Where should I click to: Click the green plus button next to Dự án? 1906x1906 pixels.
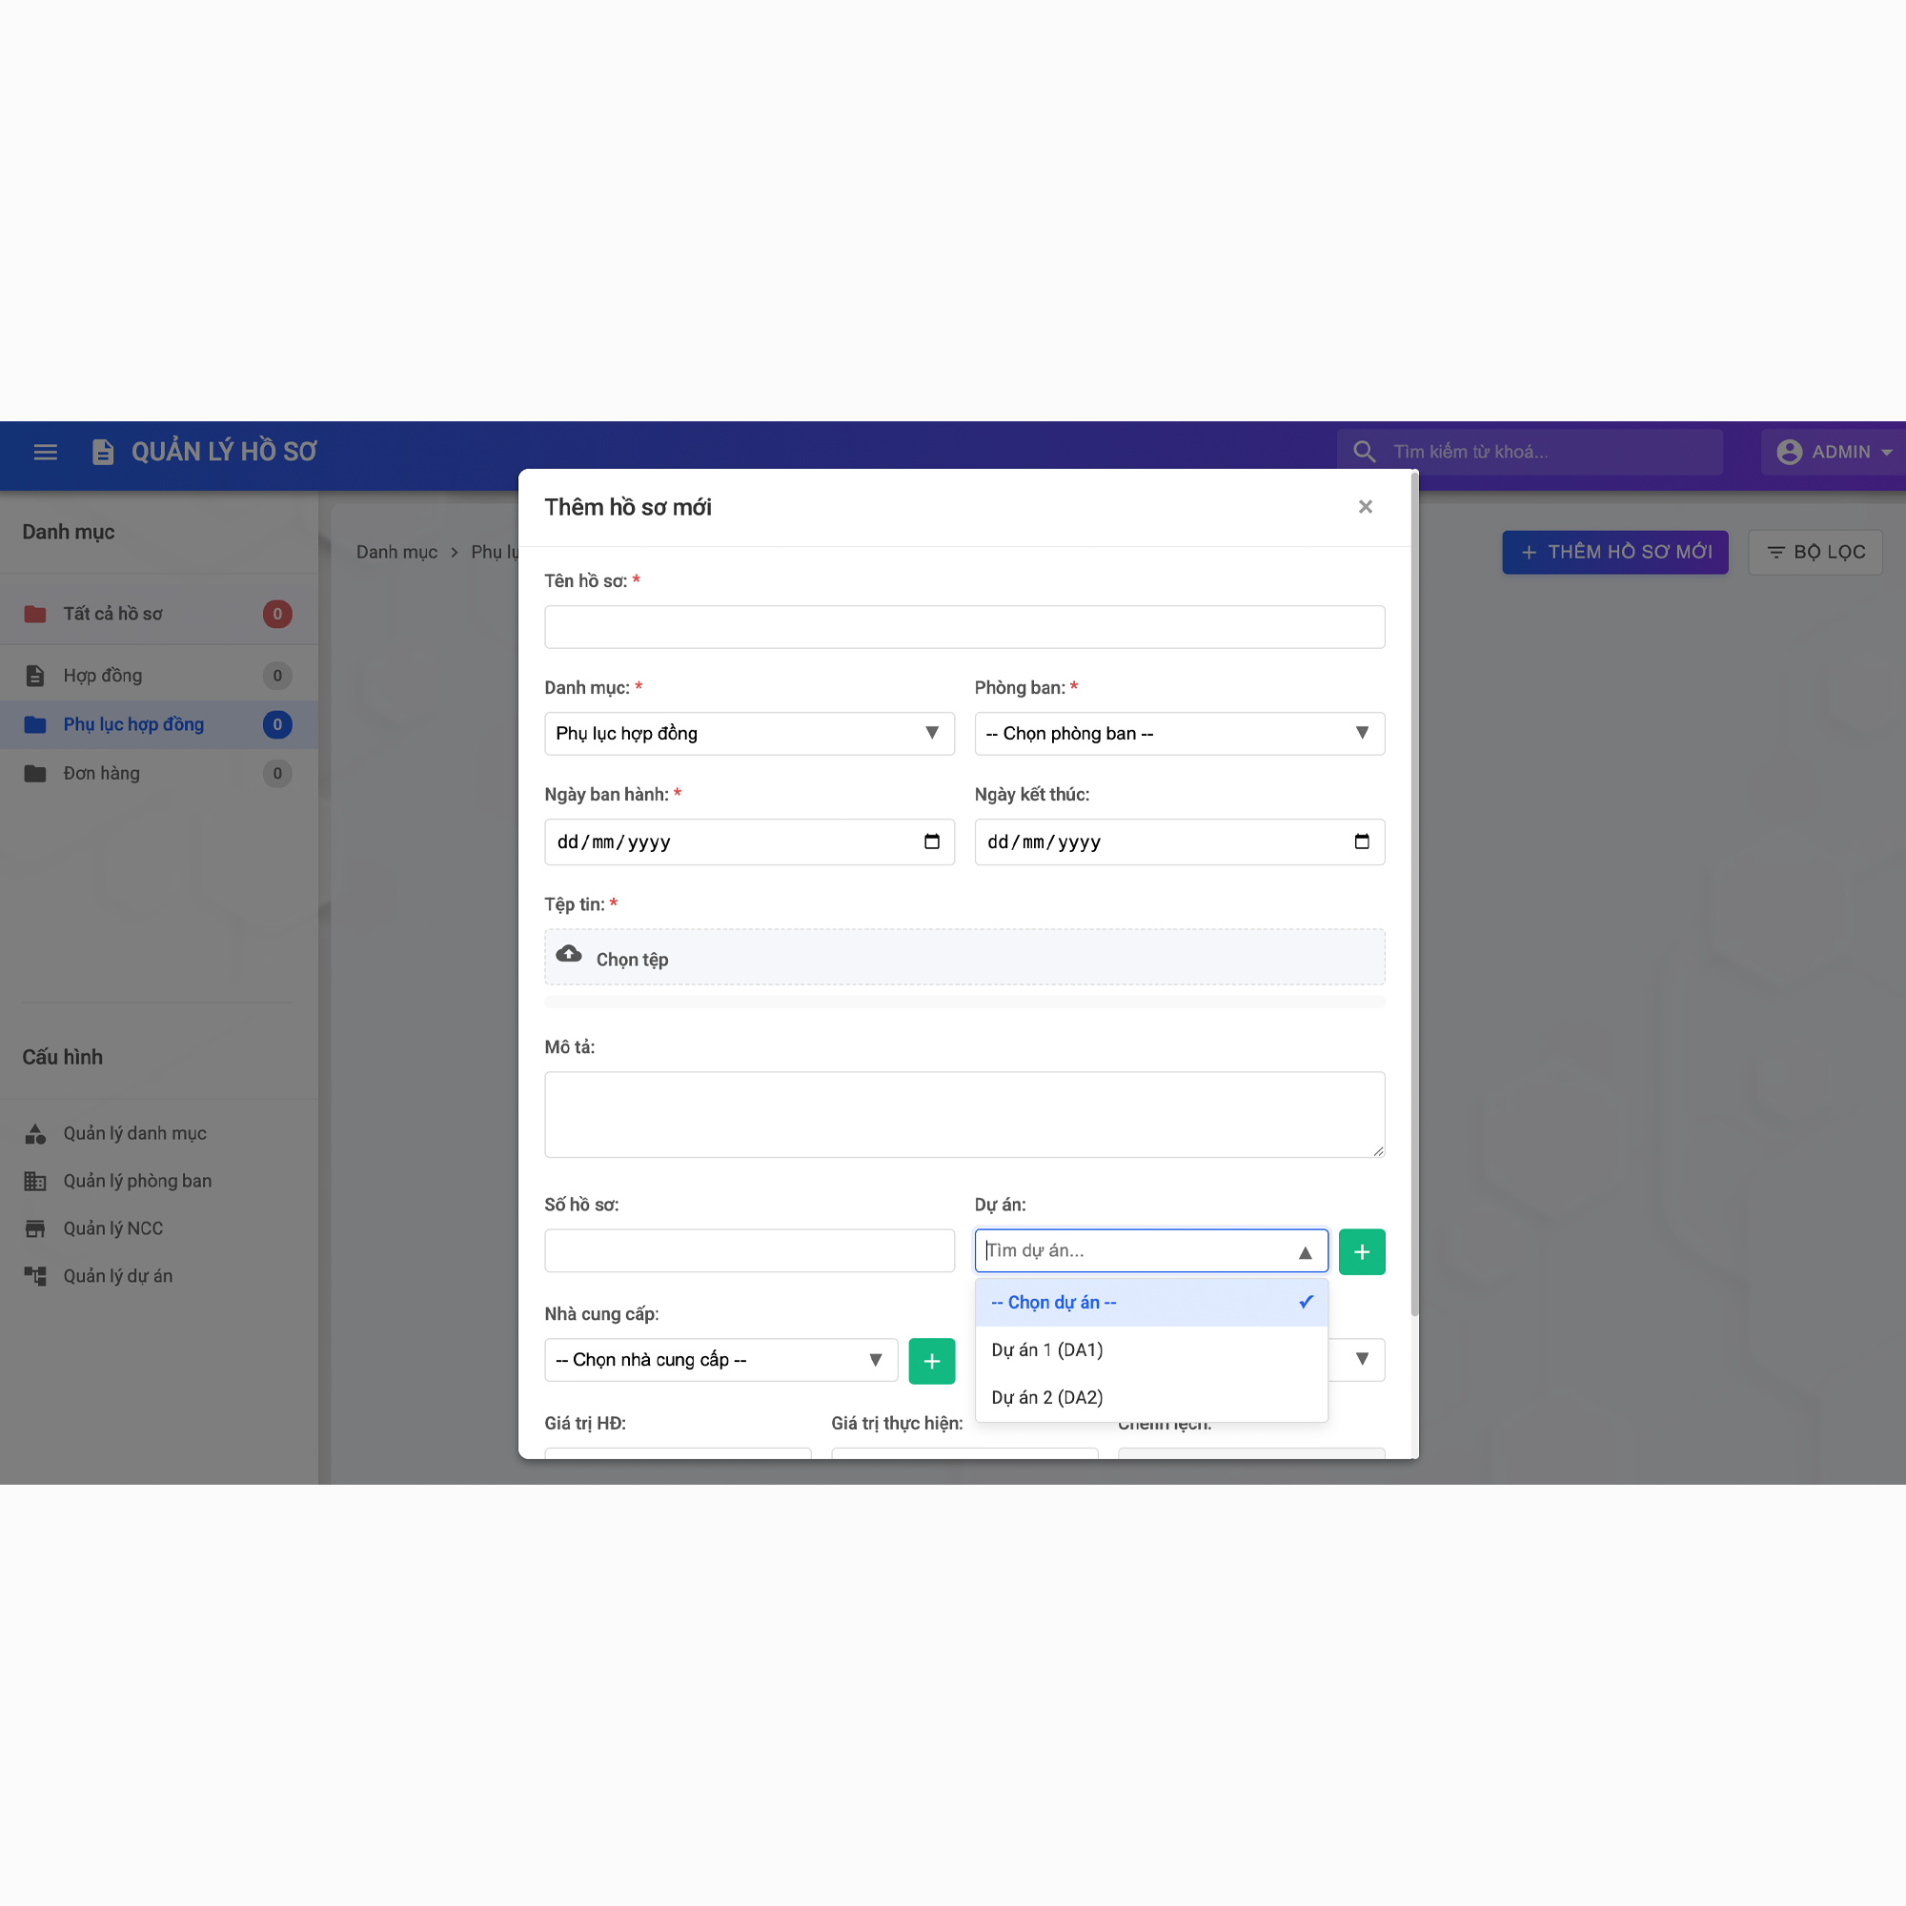point(1362,1251)
